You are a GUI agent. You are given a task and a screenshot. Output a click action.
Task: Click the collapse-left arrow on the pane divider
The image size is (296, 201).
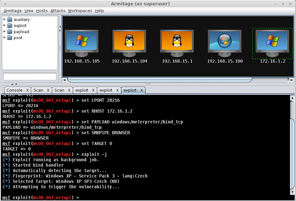(60, 27)
